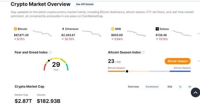The height and width of the screenshot is (109, 200).
Task: Select the 30d time range
Action: tap(170, 87)
